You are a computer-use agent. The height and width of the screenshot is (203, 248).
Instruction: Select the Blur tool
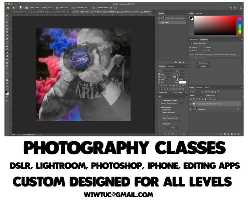[7, 59]
